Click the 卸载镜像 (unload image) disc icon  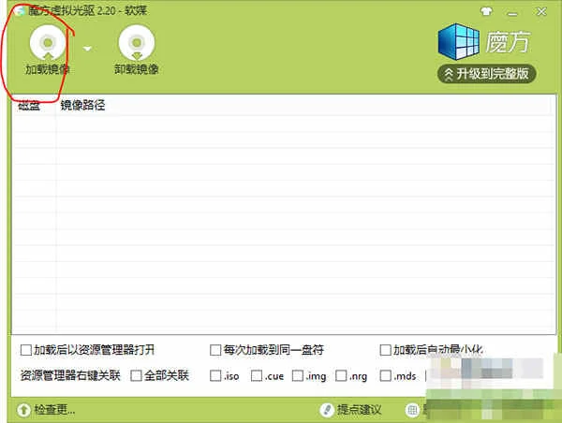tap(137, 43)
